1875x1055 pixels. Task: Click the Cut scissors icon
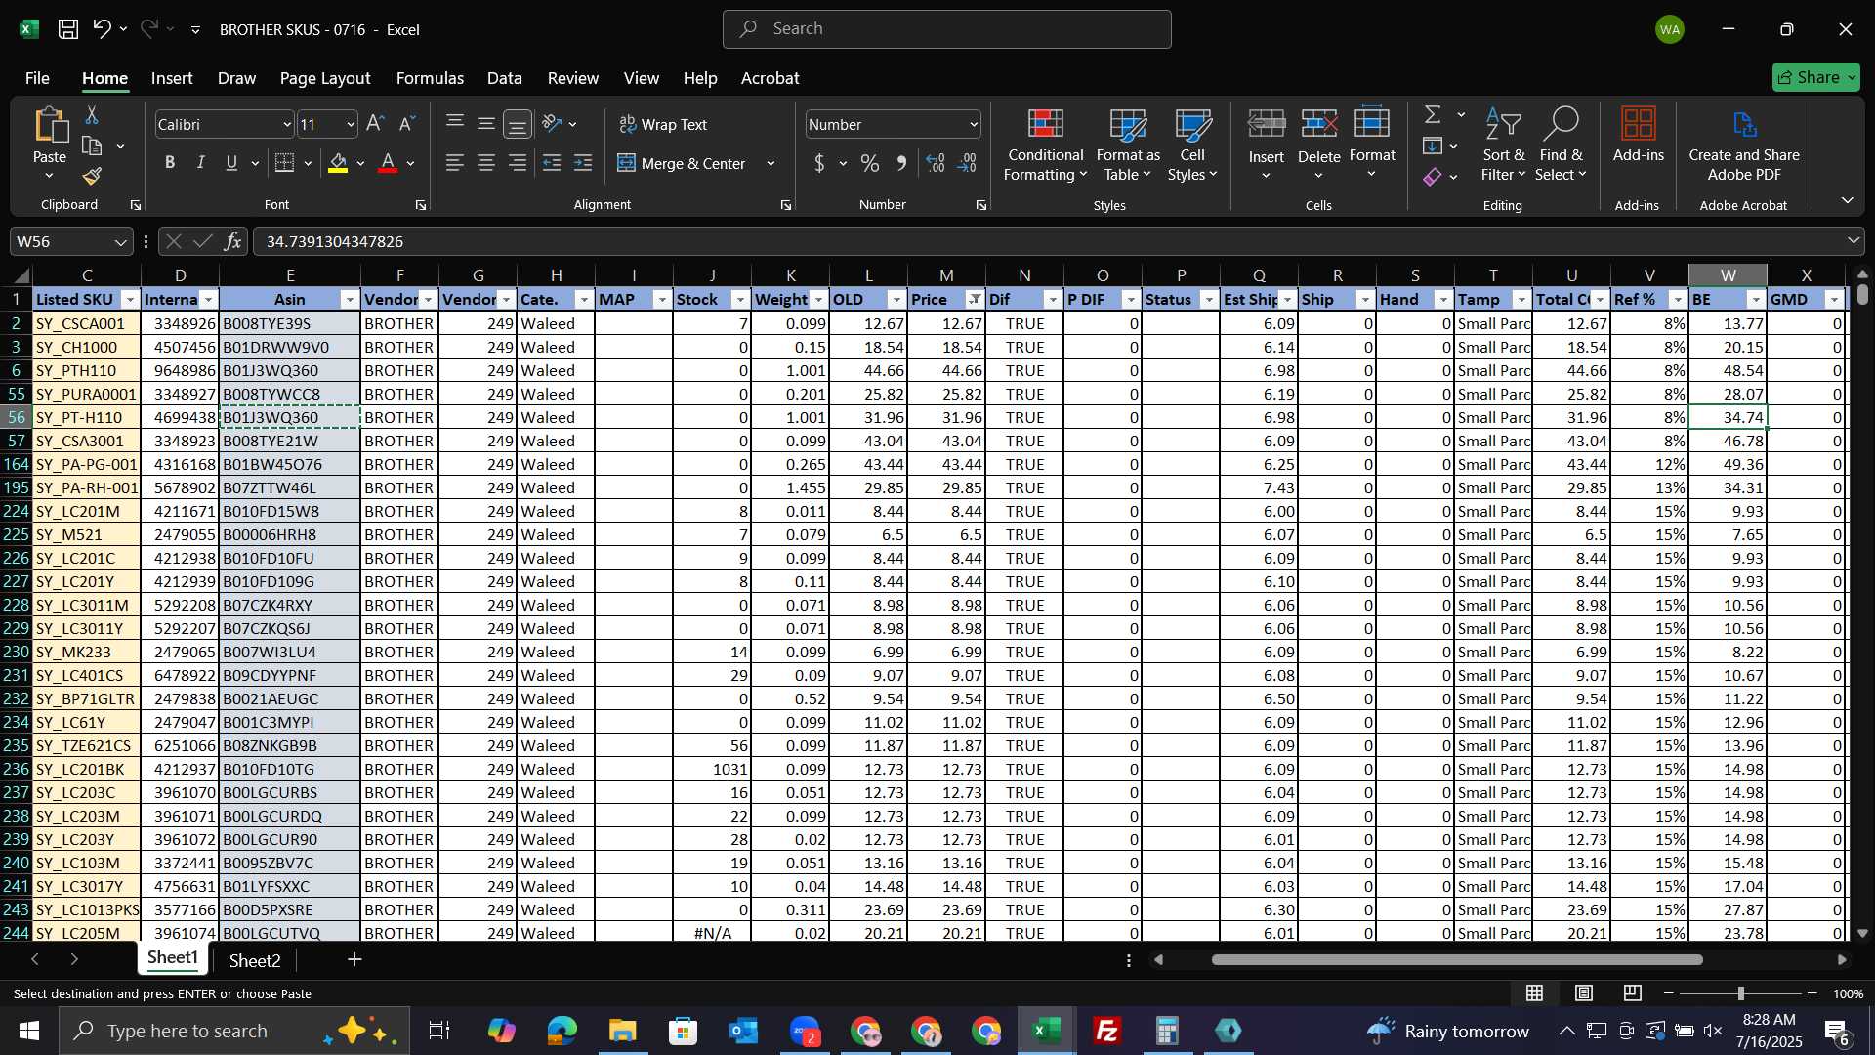click(x=92, y=115)
